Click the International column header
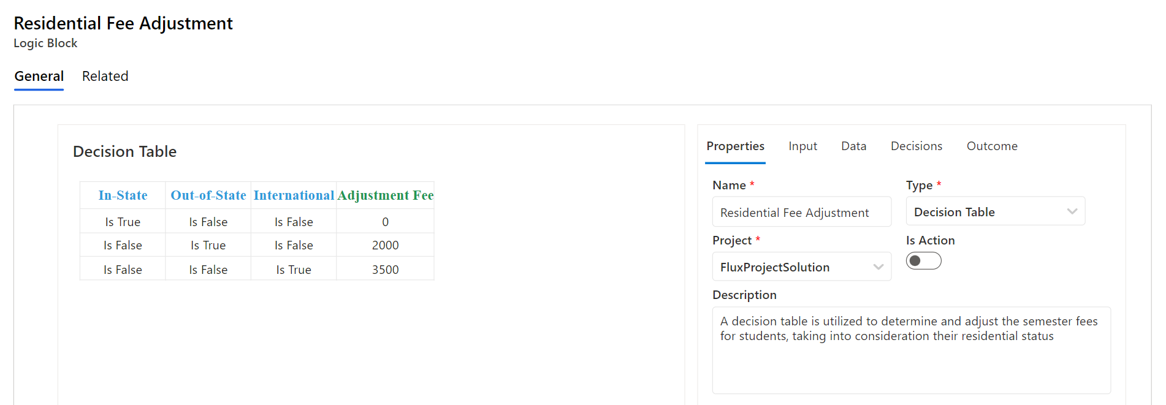Viewport: 1166px width, 405px height. pyautogui.click(x=293, y=195)
